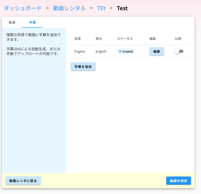The image size is (201, 194).
Task: Open the ダッシュボード breadcrumb link
Action: tap(22, 8)
